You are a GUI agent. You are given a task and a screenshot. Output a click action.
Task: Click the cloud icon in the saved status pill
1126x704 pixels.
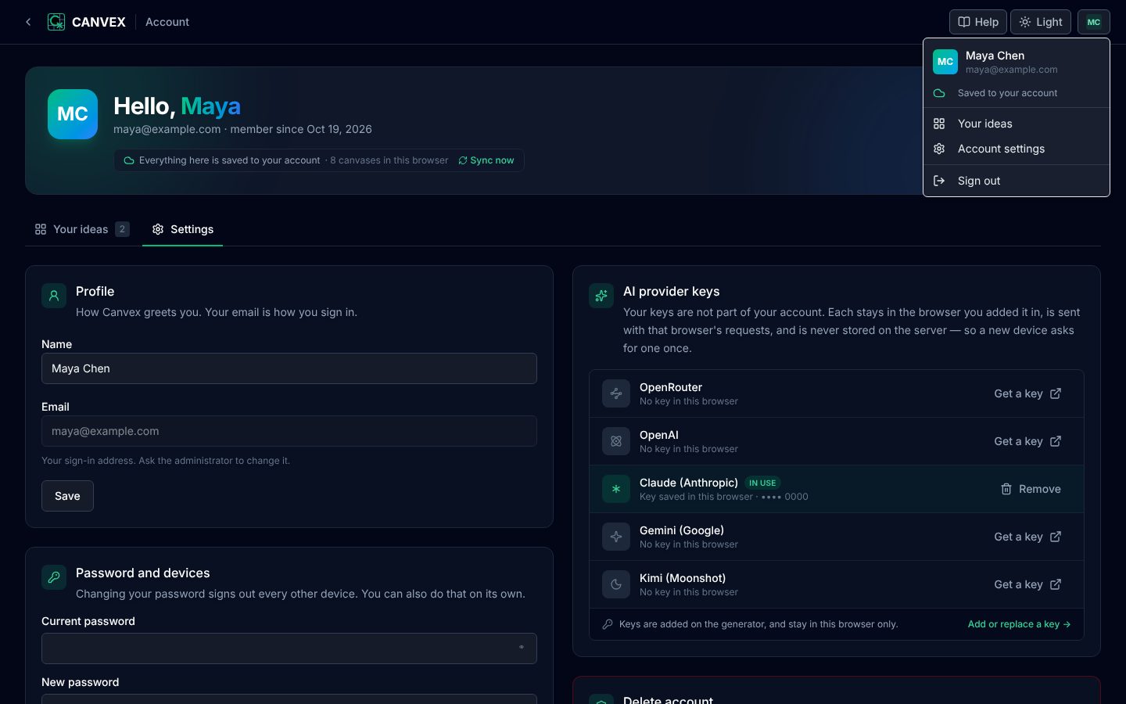[129, 160]
